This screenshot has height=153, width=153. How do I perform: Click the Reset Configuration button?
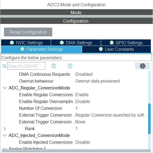pos(28,32)
